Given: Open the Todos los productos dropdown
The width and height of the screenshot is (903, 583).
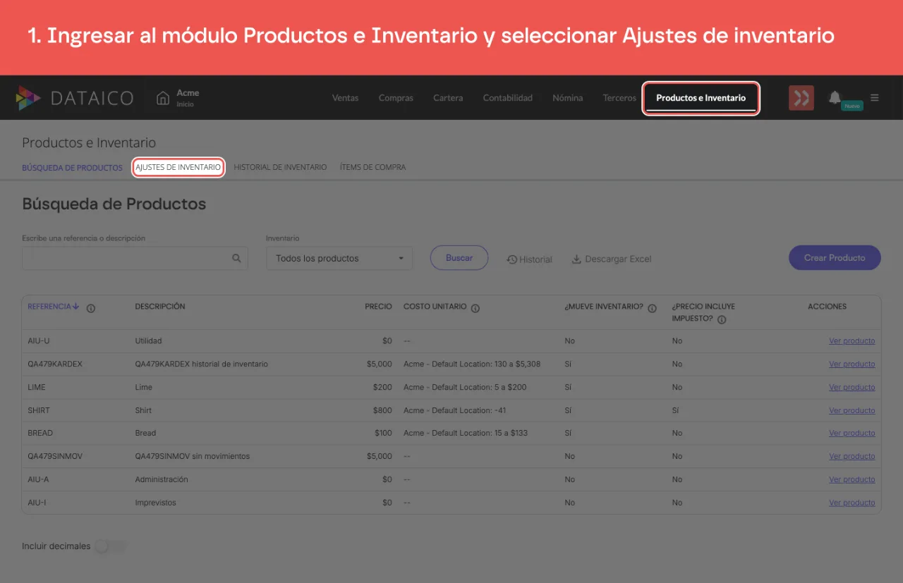Looking at the screenshot, I should click(x=339, y=259).
